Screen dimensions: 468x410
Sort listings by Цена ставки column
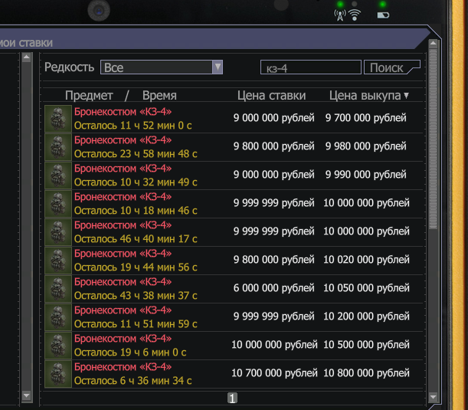[x=271, y=96]
